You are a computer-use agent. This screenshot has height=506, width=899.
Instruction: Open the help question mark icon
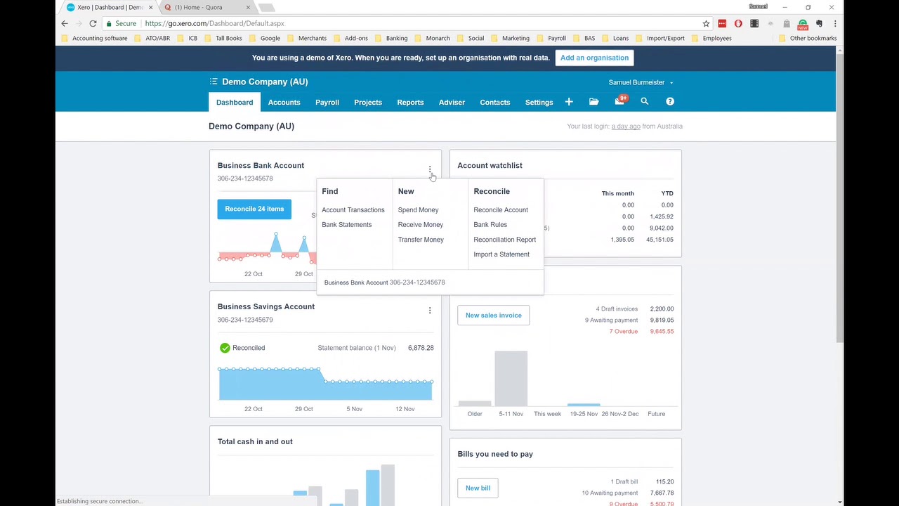pos(670,102)
